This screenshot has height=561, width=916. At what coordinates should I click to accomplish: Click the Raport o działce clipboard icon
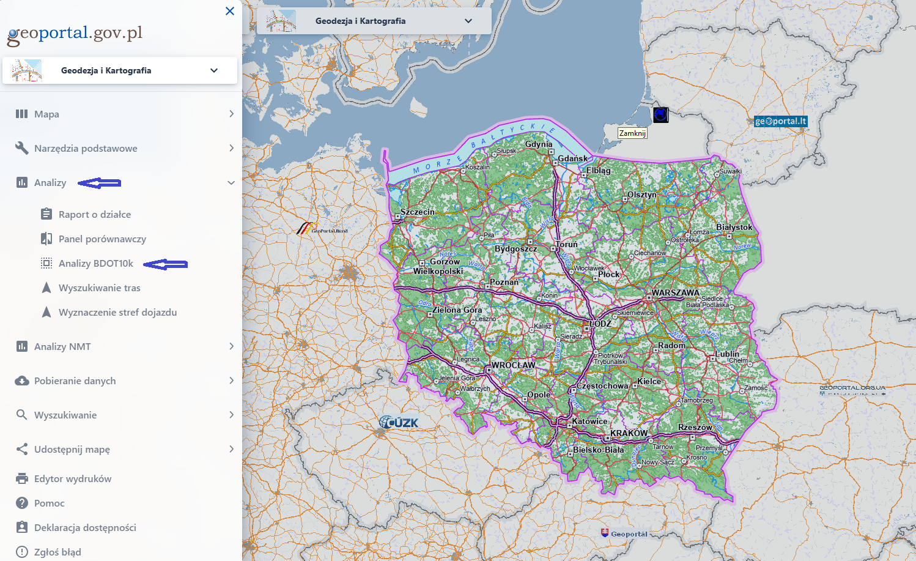[x=46, y=214]
